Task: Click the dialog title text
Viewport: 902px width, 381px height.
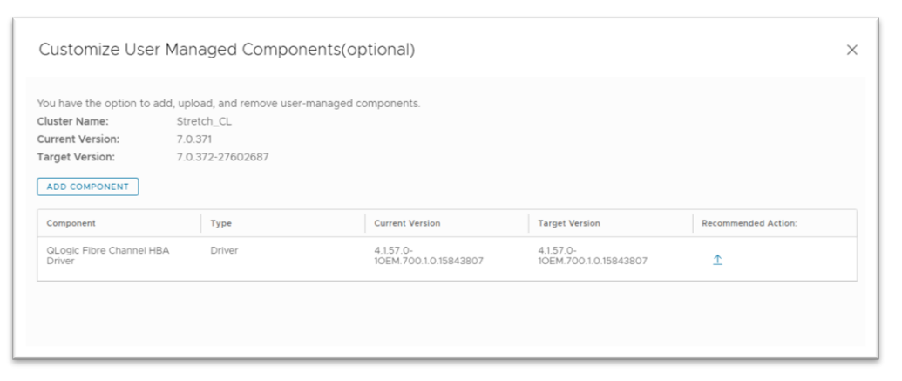Action: coord(227,51)
